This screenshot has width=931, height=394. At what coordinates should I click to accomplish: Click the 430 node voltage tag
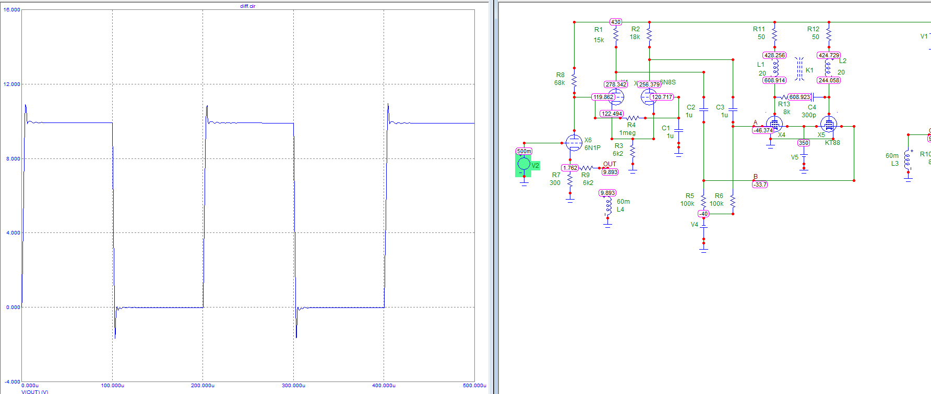[x=616, y=22]
